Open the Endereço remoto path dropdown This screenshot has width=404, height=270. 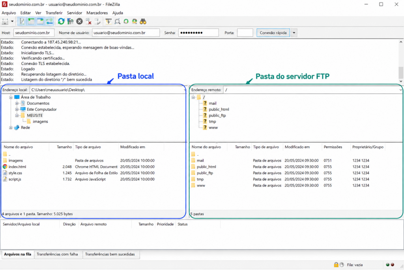click(400, 90)
